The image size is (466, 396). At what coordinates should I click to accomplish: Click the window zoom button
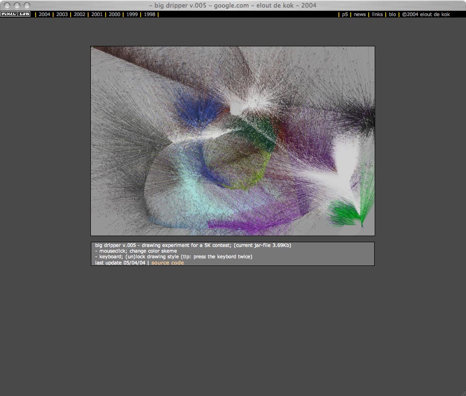(x=27, y=5)
